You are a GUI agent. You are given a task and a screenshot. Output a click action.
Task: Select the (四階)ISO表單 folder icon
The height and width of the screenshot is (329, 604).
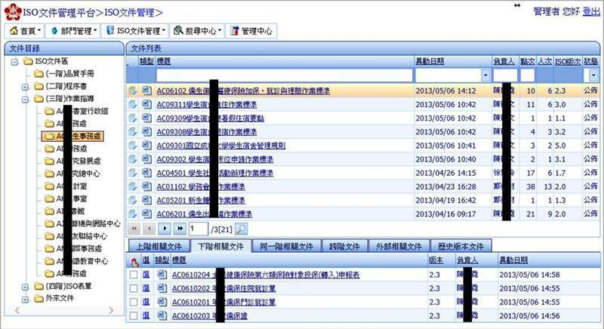[x=39, y=286]
